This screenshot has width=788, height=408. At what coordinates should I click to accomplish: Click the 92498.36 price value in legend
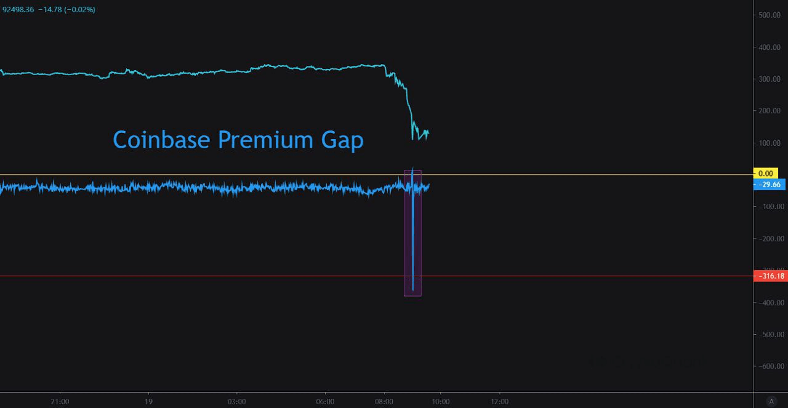(18, 10)
